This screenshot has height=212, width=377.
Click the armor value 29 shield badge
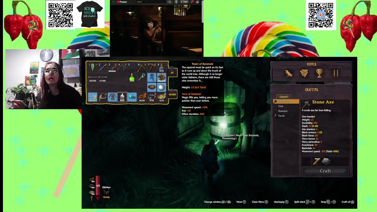point(172,72)
